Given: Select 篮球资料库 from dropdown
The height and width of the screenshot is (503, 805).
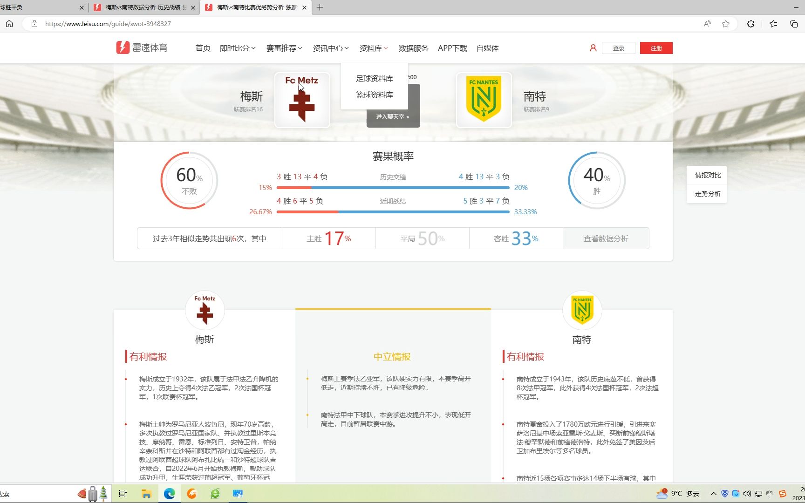Looking at the screenshot, I should pyautogui.click(x=375, y=95).
